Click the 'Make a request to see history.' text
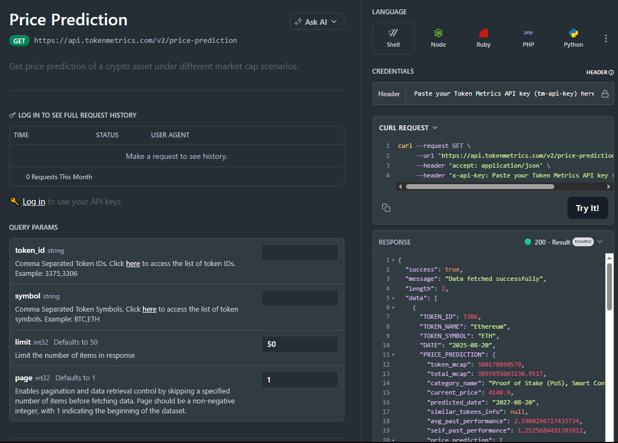 point(176,156)
